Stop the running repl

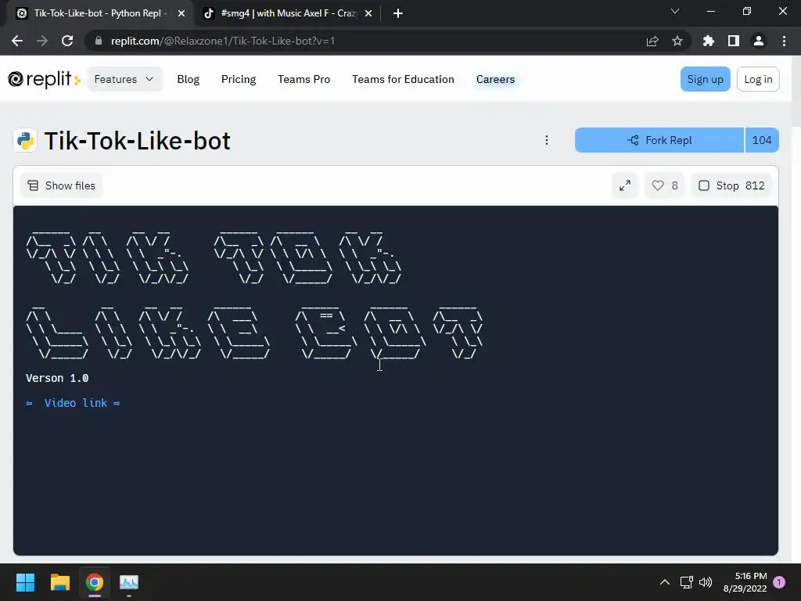(x=731, y=185)
